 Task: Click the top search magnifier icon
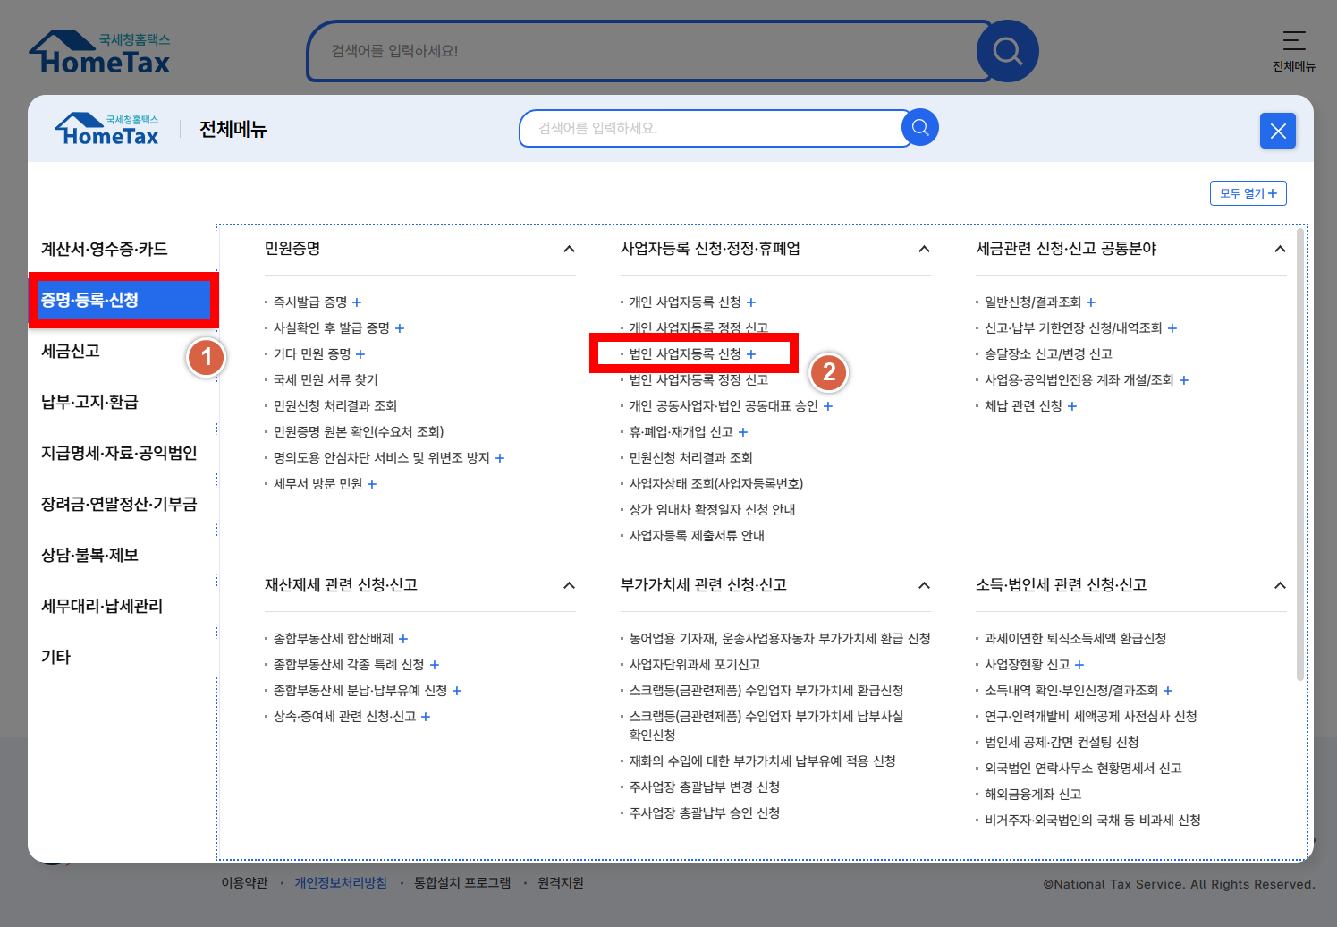click(x=1007, y=51)
